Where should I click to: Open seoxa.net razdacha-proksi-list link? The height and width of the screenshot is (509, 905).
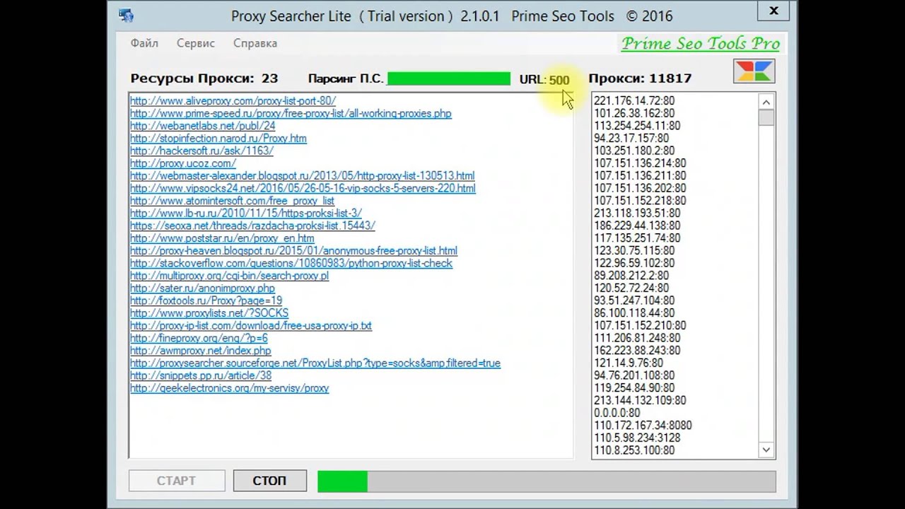click(252, 226)
